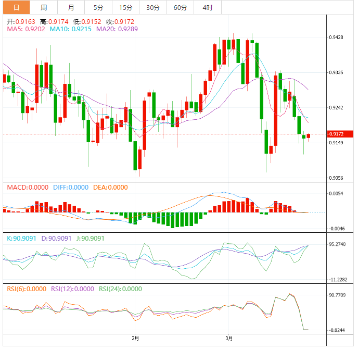
Task: Click the MA20: 0.9289 label
Action: point(117,29)
